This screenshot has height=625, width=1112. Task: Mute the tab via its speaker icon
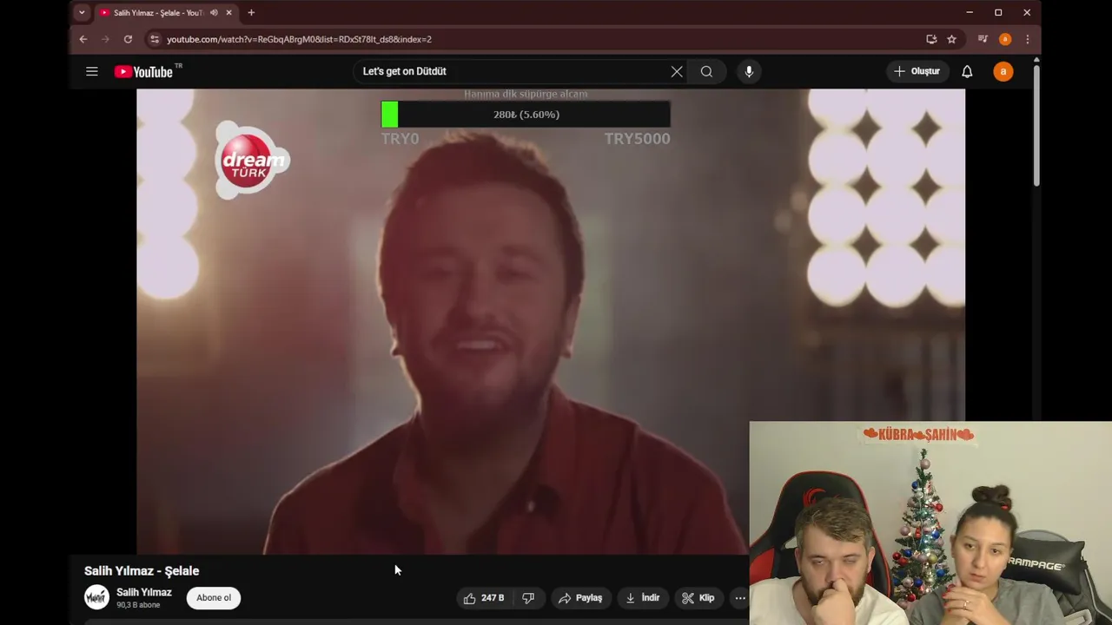(x=214, y=13)
